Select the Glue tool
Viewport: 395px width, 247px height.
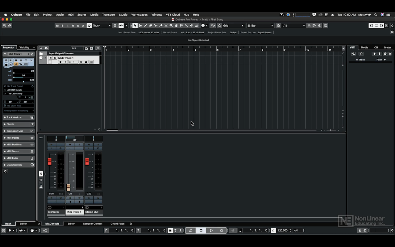coord(161,26)
